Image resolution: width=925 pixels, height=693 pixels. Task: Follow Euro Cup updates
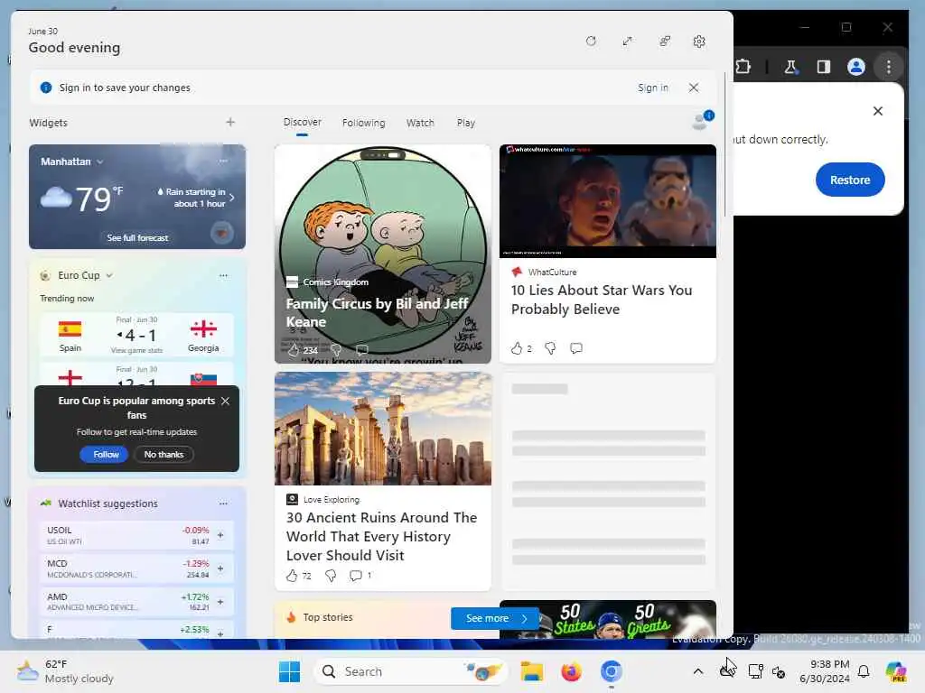(x=106, y=455)
